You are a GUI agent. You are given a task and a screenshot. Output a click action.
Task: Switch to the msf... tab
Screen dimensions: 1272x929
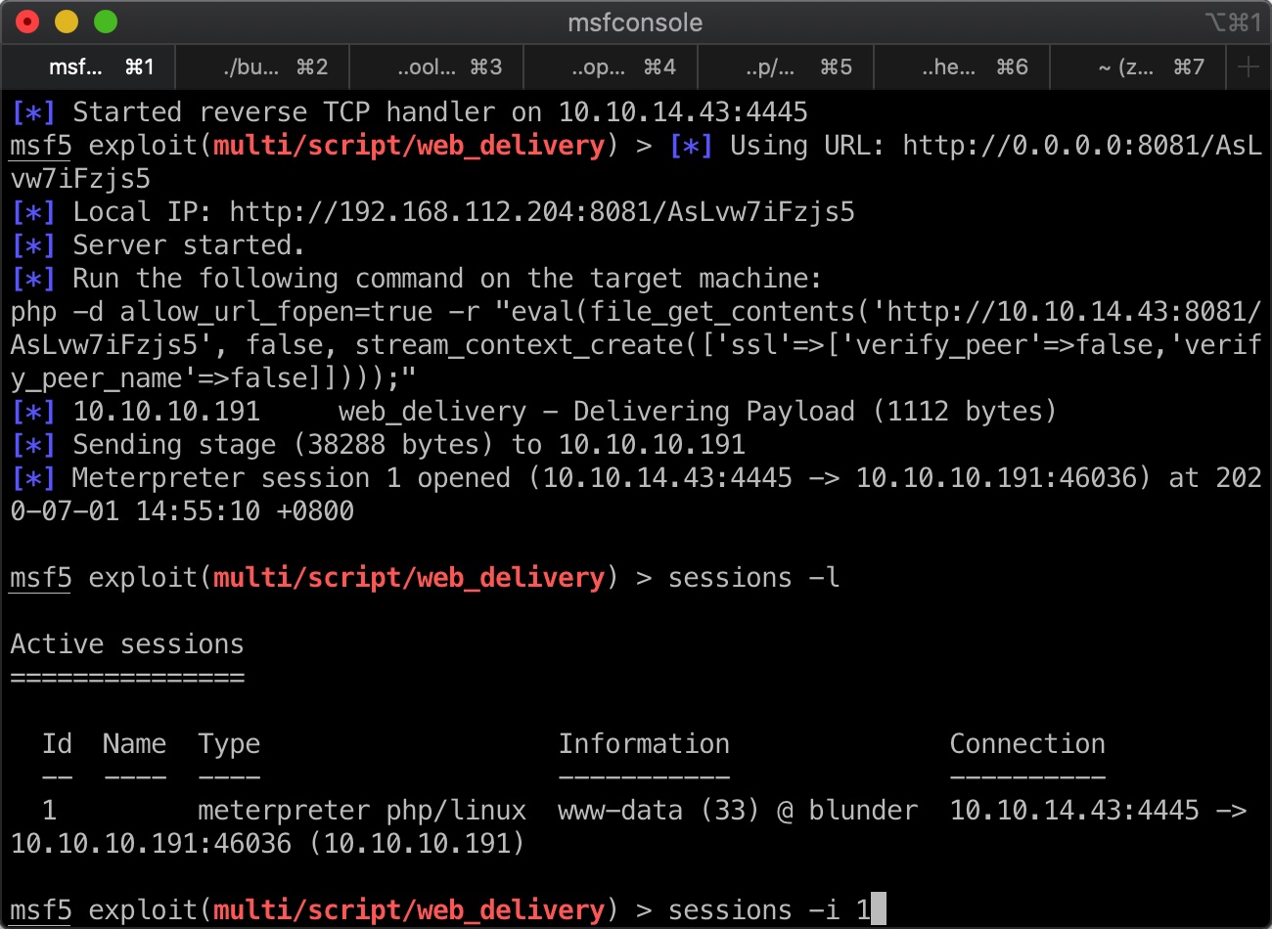pyautogui.click(x=88, y=66)
